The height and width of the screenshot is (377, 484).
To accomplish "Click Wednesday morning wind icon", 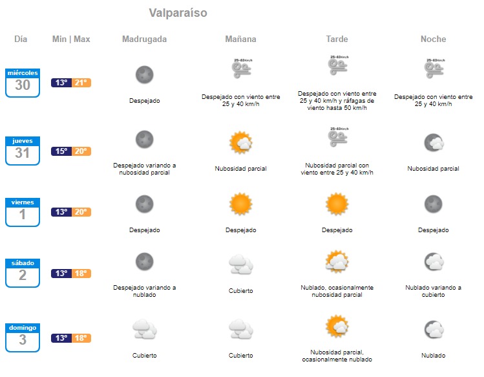I will click(240, 69).
